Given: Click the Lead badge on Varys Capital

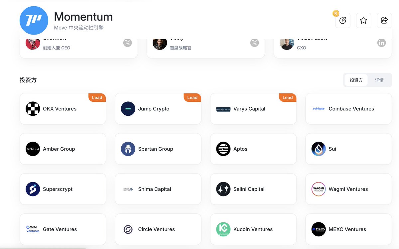Looking at the screenshot, I should tap(288, 97).
